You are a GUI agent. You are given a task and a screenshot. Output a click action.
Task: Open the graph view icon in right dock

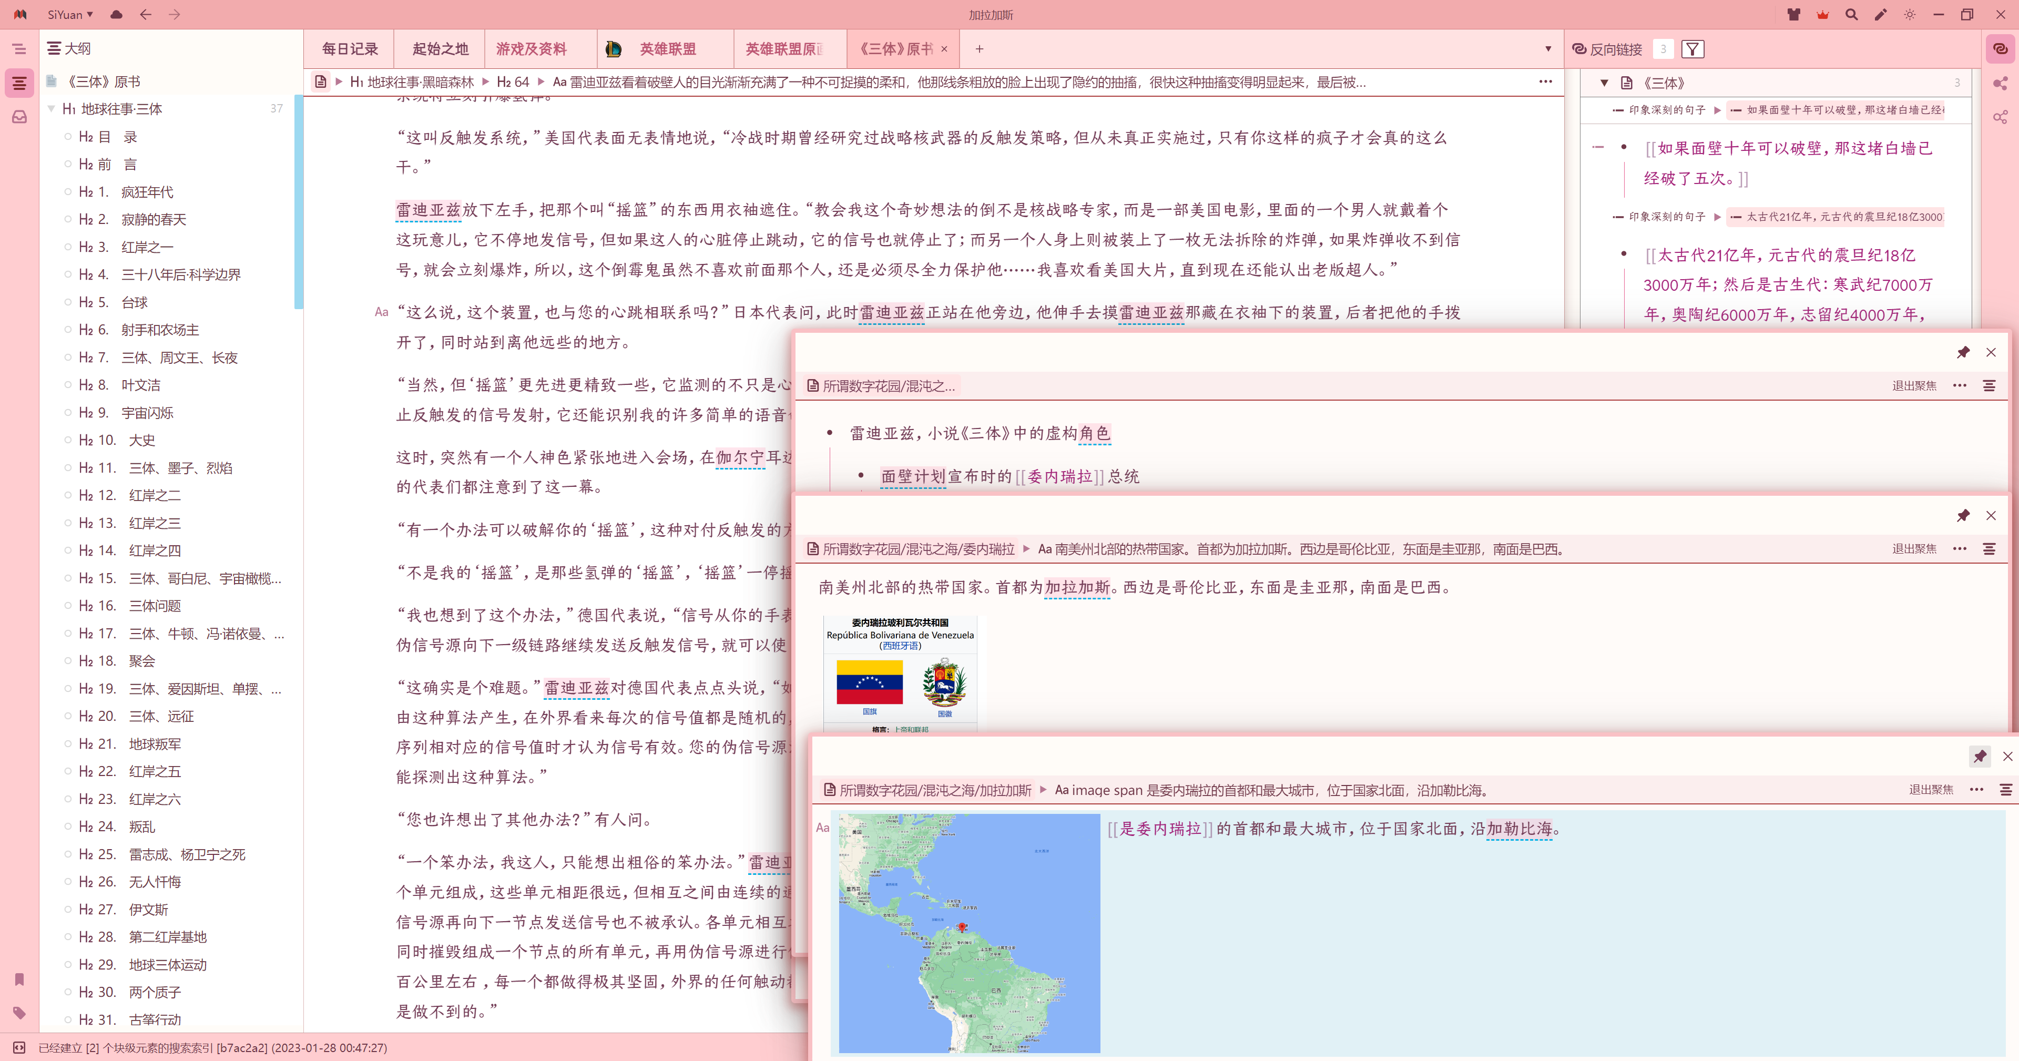2000,83
